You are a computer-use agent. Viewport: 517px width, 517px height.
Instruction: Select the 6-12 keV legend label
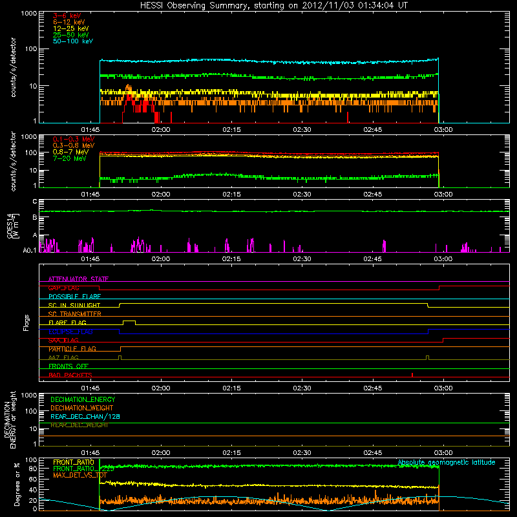click(x=69, y=22)
